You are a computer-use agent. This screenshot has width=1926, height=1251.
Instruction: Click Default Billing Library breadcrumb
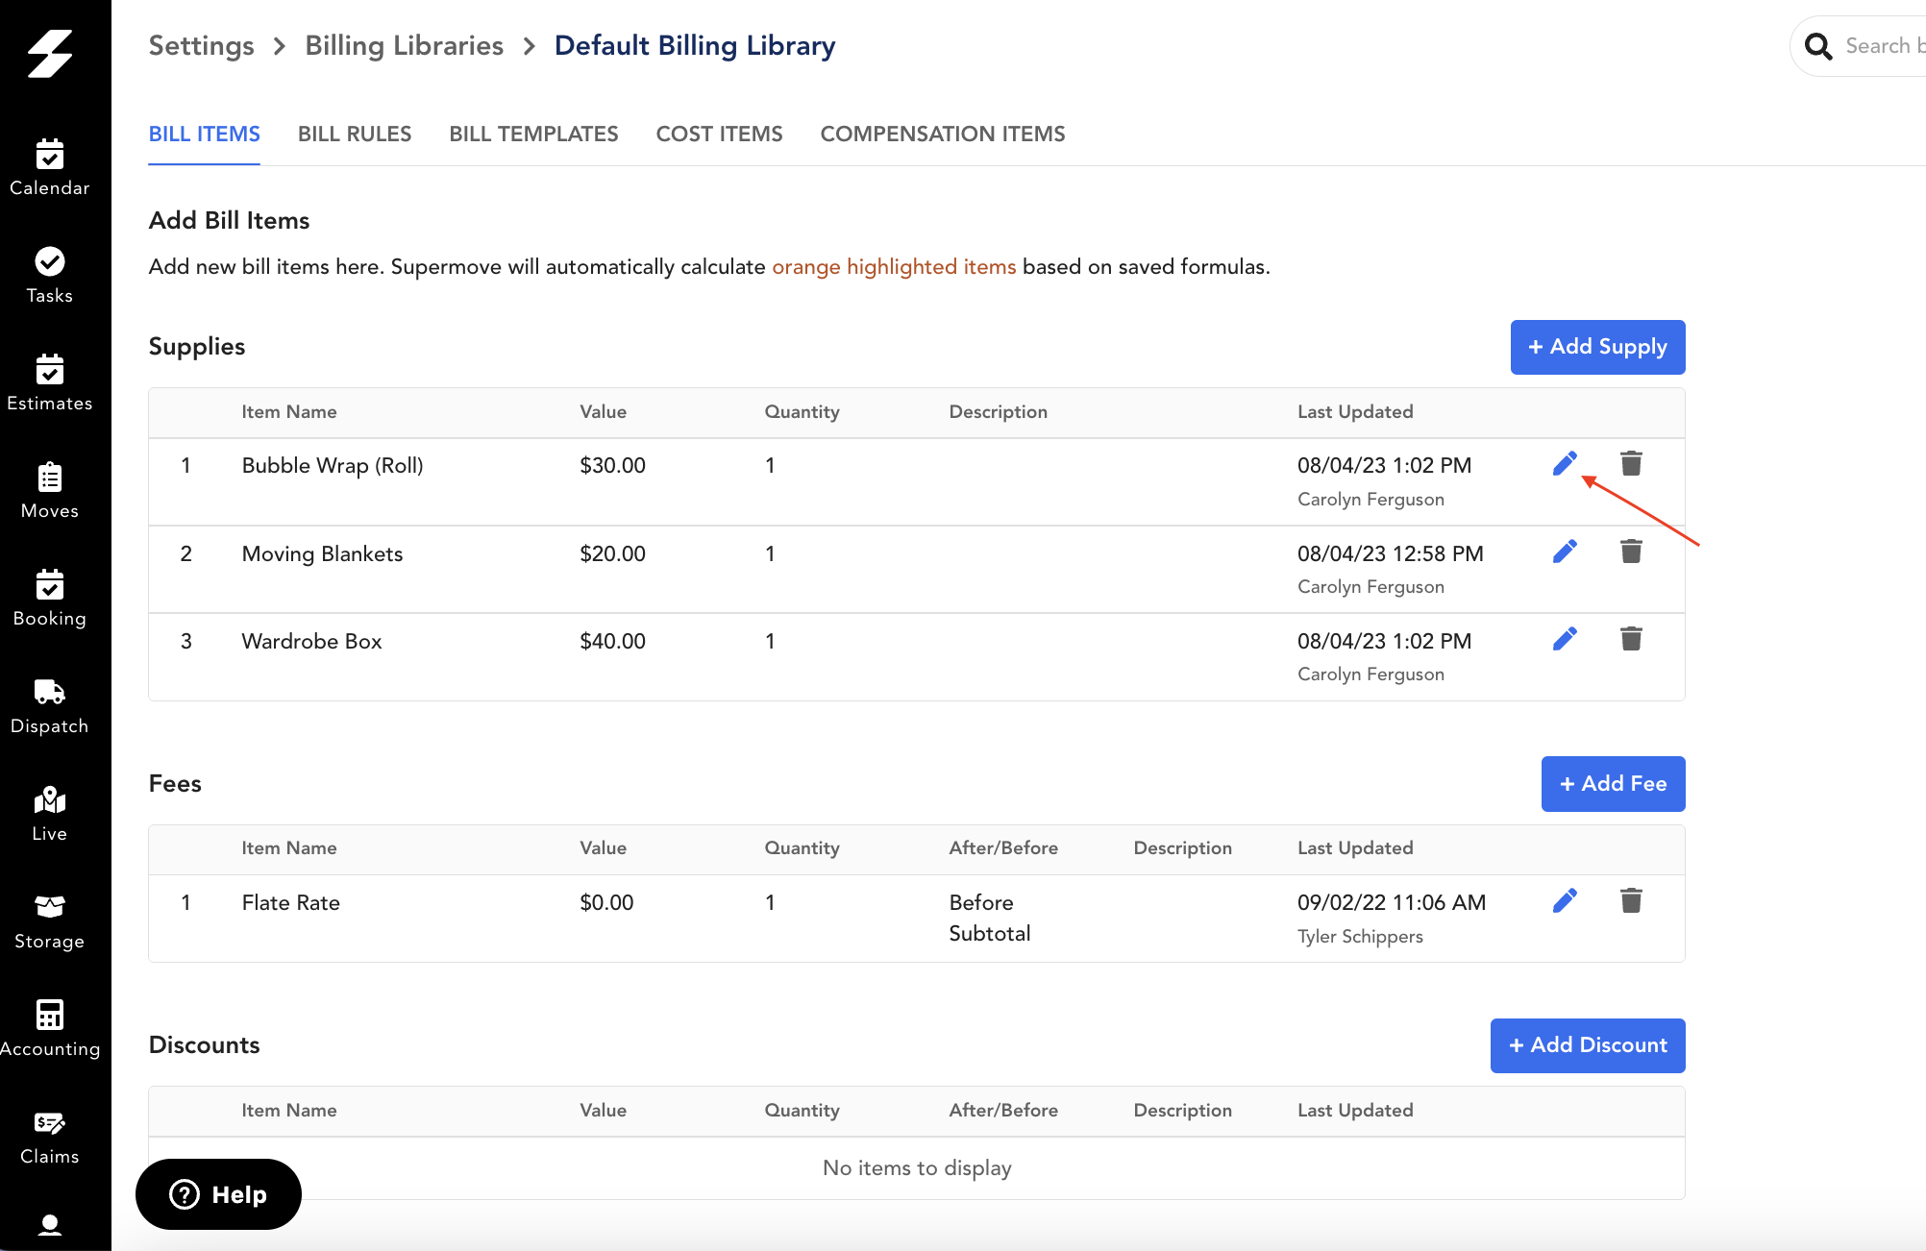point(695,46)
